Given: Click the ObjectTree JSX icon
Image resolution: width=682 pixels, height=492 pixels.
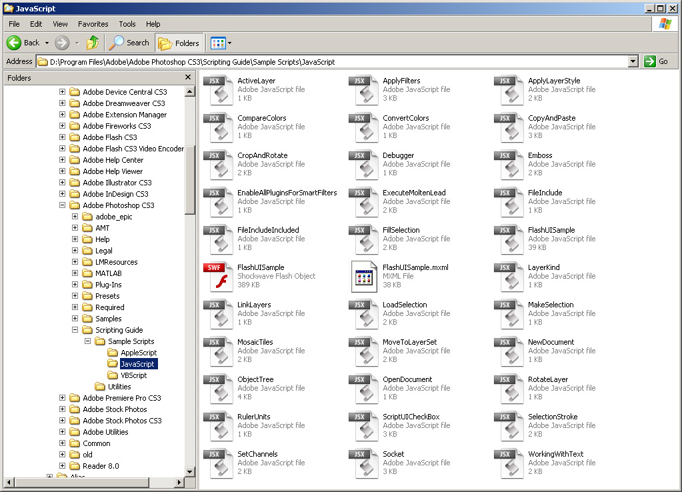Looking at the screenshot, I should tap(219, 389).
